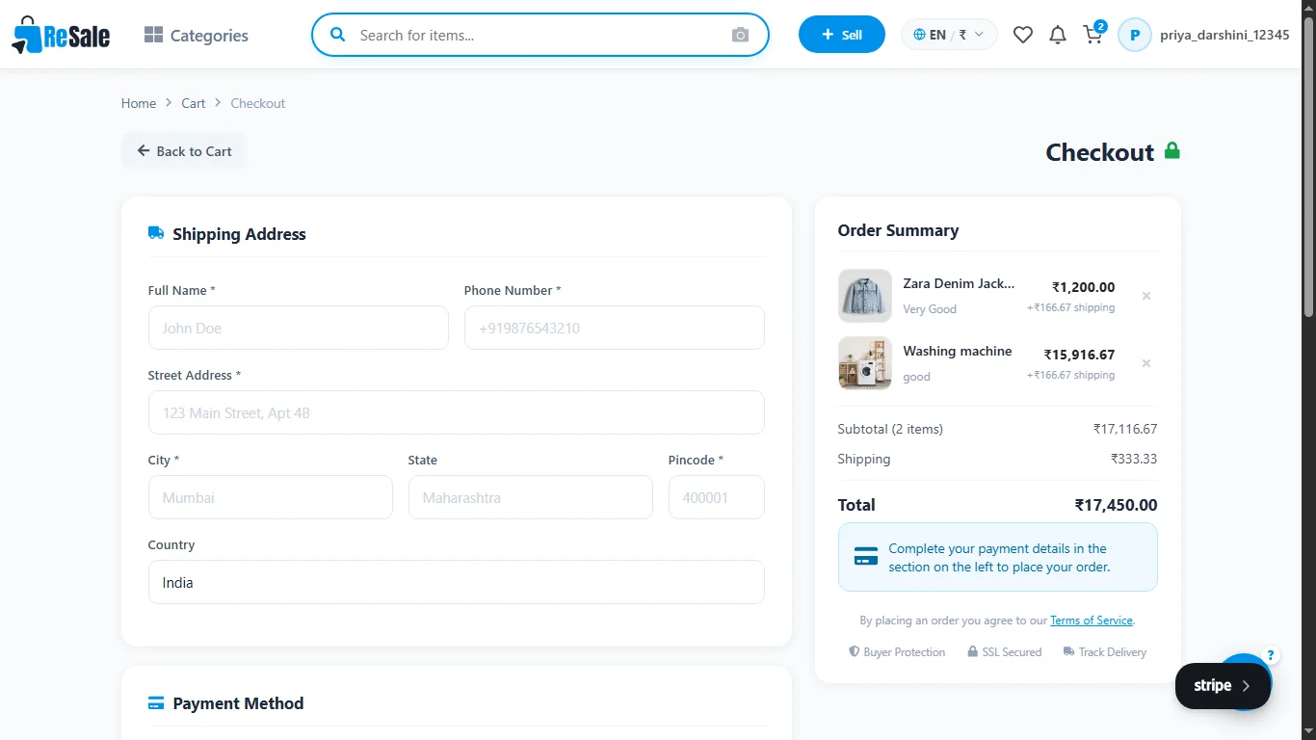Screen dimensions: 1316x740
Task: Open the Categories menu
Action: tap(197, 36)
